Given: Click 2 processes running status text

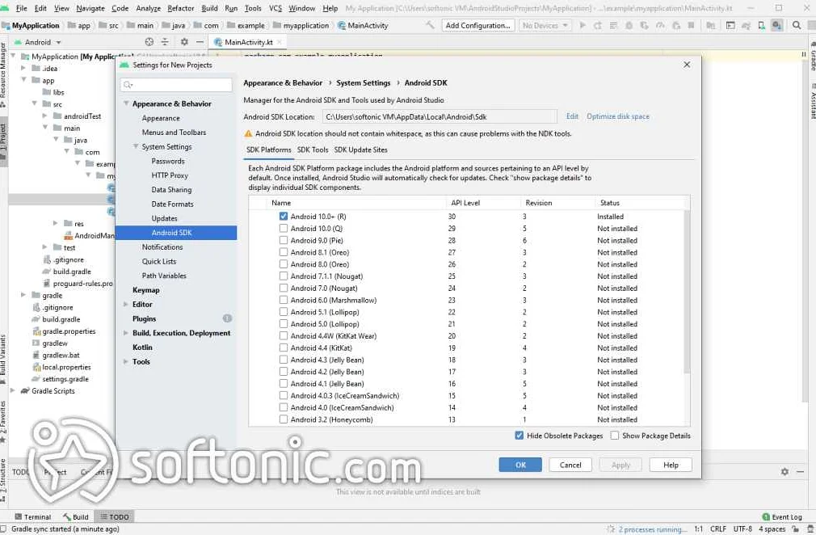Looking at the screenshot, I should pyautogui.click(x=652, y=529).
